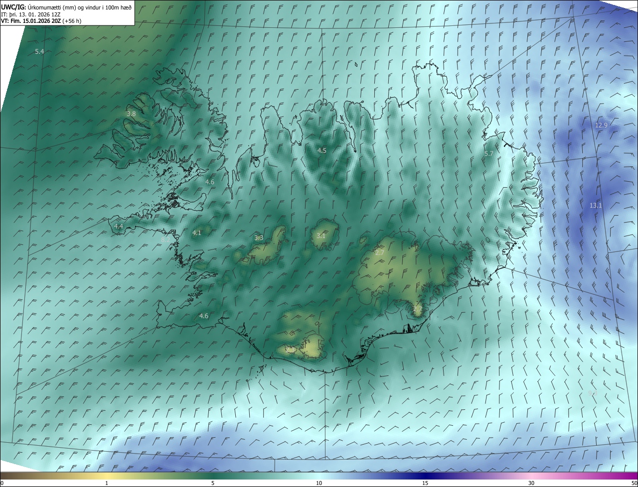Click the 5 tick on the color scale
Image resolution: width=638 pixels, height=487 pixels.
point(213,483)
